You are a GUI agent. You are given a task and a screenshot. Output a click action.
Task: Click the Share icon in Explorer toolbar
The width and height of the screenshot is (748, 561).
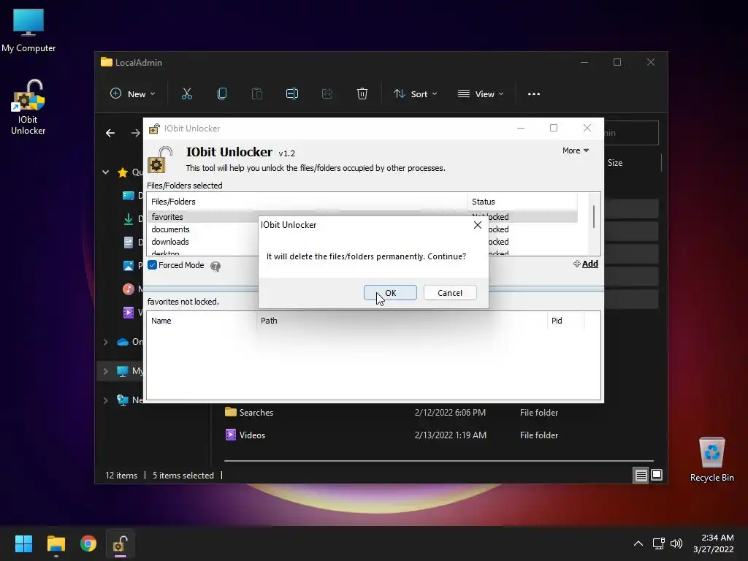[x=327, y=94]
